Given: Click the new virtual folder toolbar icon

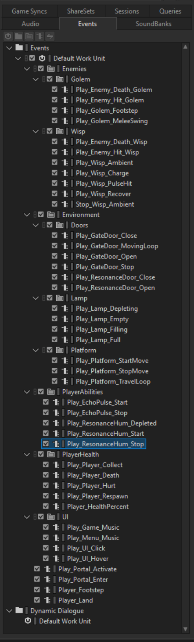Looking at the screenshot, I should (x=29, y=36).
